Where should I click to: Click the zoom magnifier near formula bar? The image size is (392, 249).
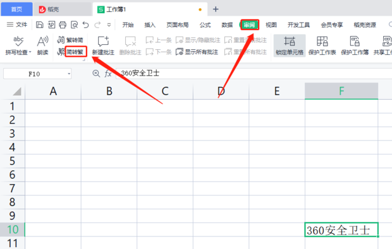click(96, 74)
